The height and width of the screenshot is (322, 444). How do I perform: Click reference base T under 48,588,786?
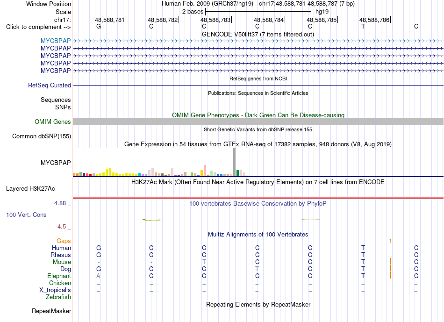coord(363,26)
